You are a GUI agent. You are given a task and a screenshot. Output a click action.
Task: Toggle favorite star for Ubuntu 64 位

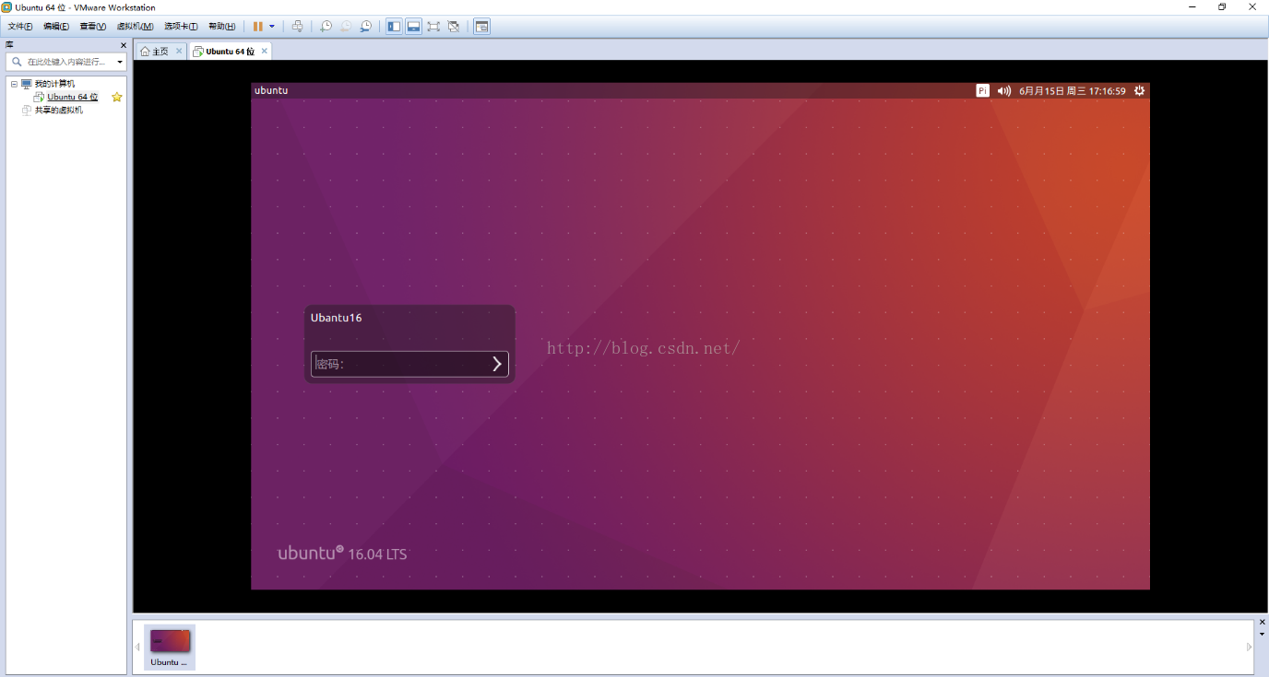(x=117, y=97)
